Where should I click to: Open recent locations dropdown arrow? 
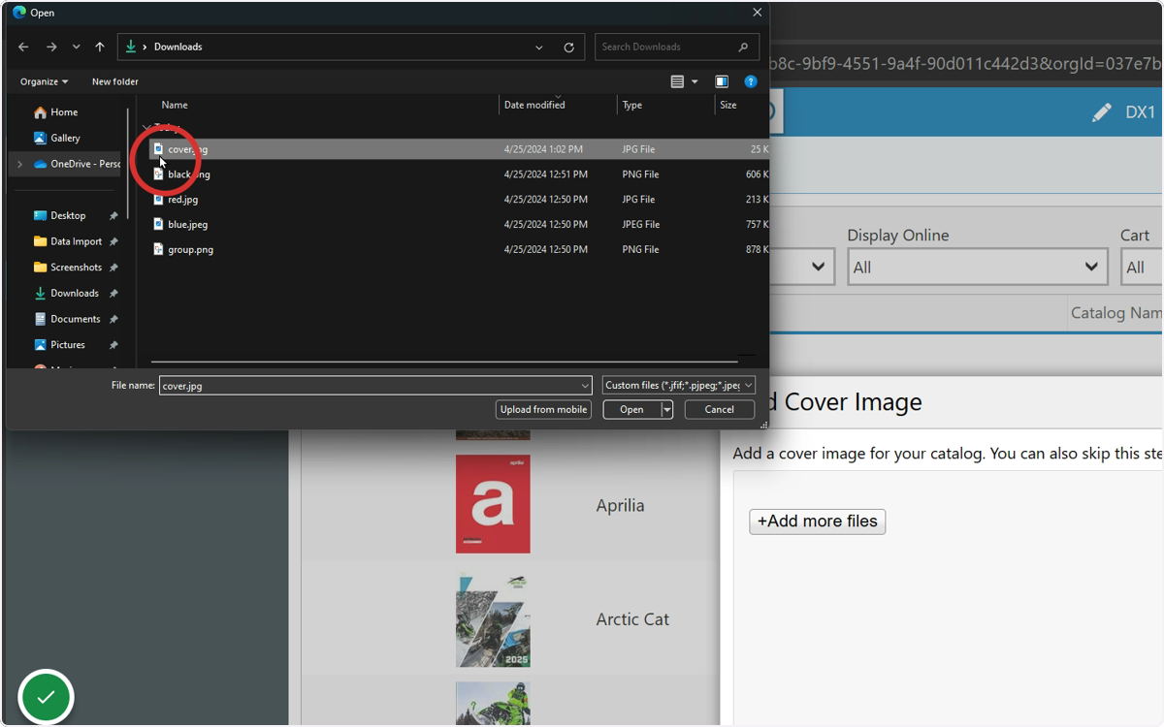point(76,47)
